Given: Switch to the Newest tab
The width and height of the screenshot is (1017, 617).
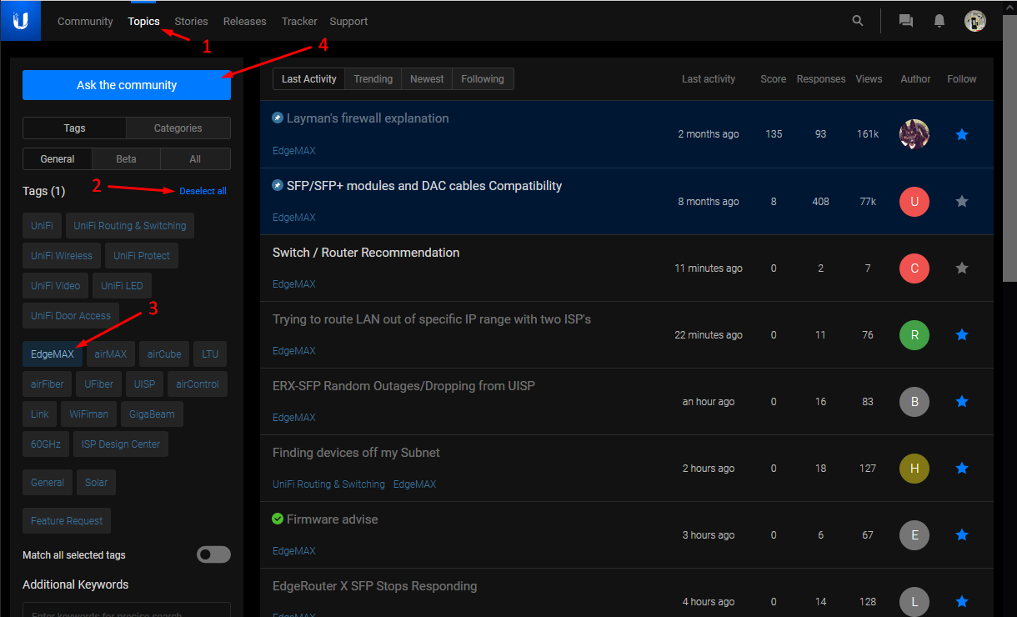Looking at the screenshot, I should tap(427, 79).
